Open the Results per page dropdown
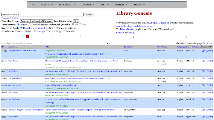 pyautogui.click(x=76, y=21)
